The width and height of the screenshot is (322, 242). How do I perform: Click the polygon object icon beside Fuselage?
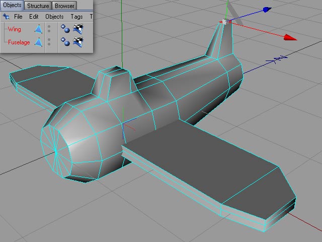[x=39, y=42]
